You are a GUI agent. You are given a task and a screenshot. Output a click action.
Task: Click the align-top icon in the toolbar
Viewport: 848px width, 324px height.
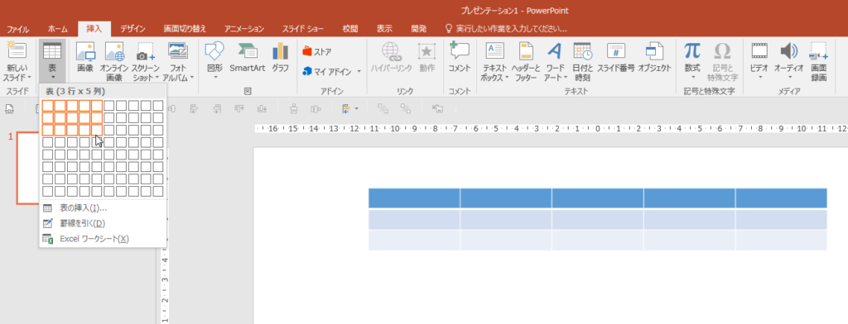240,109
